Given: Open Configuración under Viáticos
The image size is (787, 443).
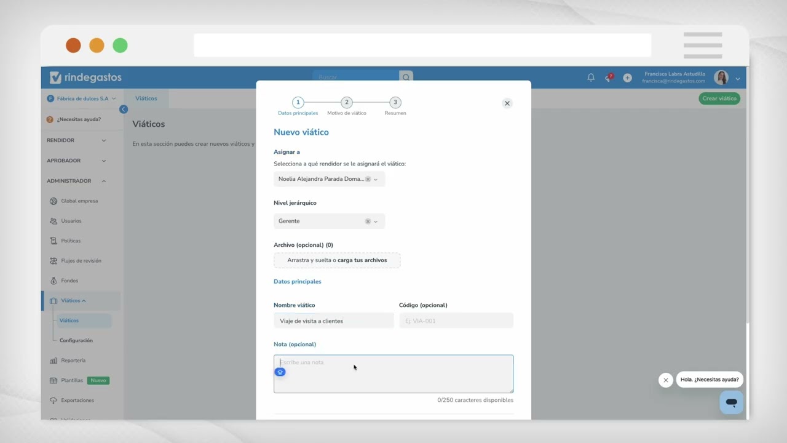Looking at the screenshot, I should (76, 340).
